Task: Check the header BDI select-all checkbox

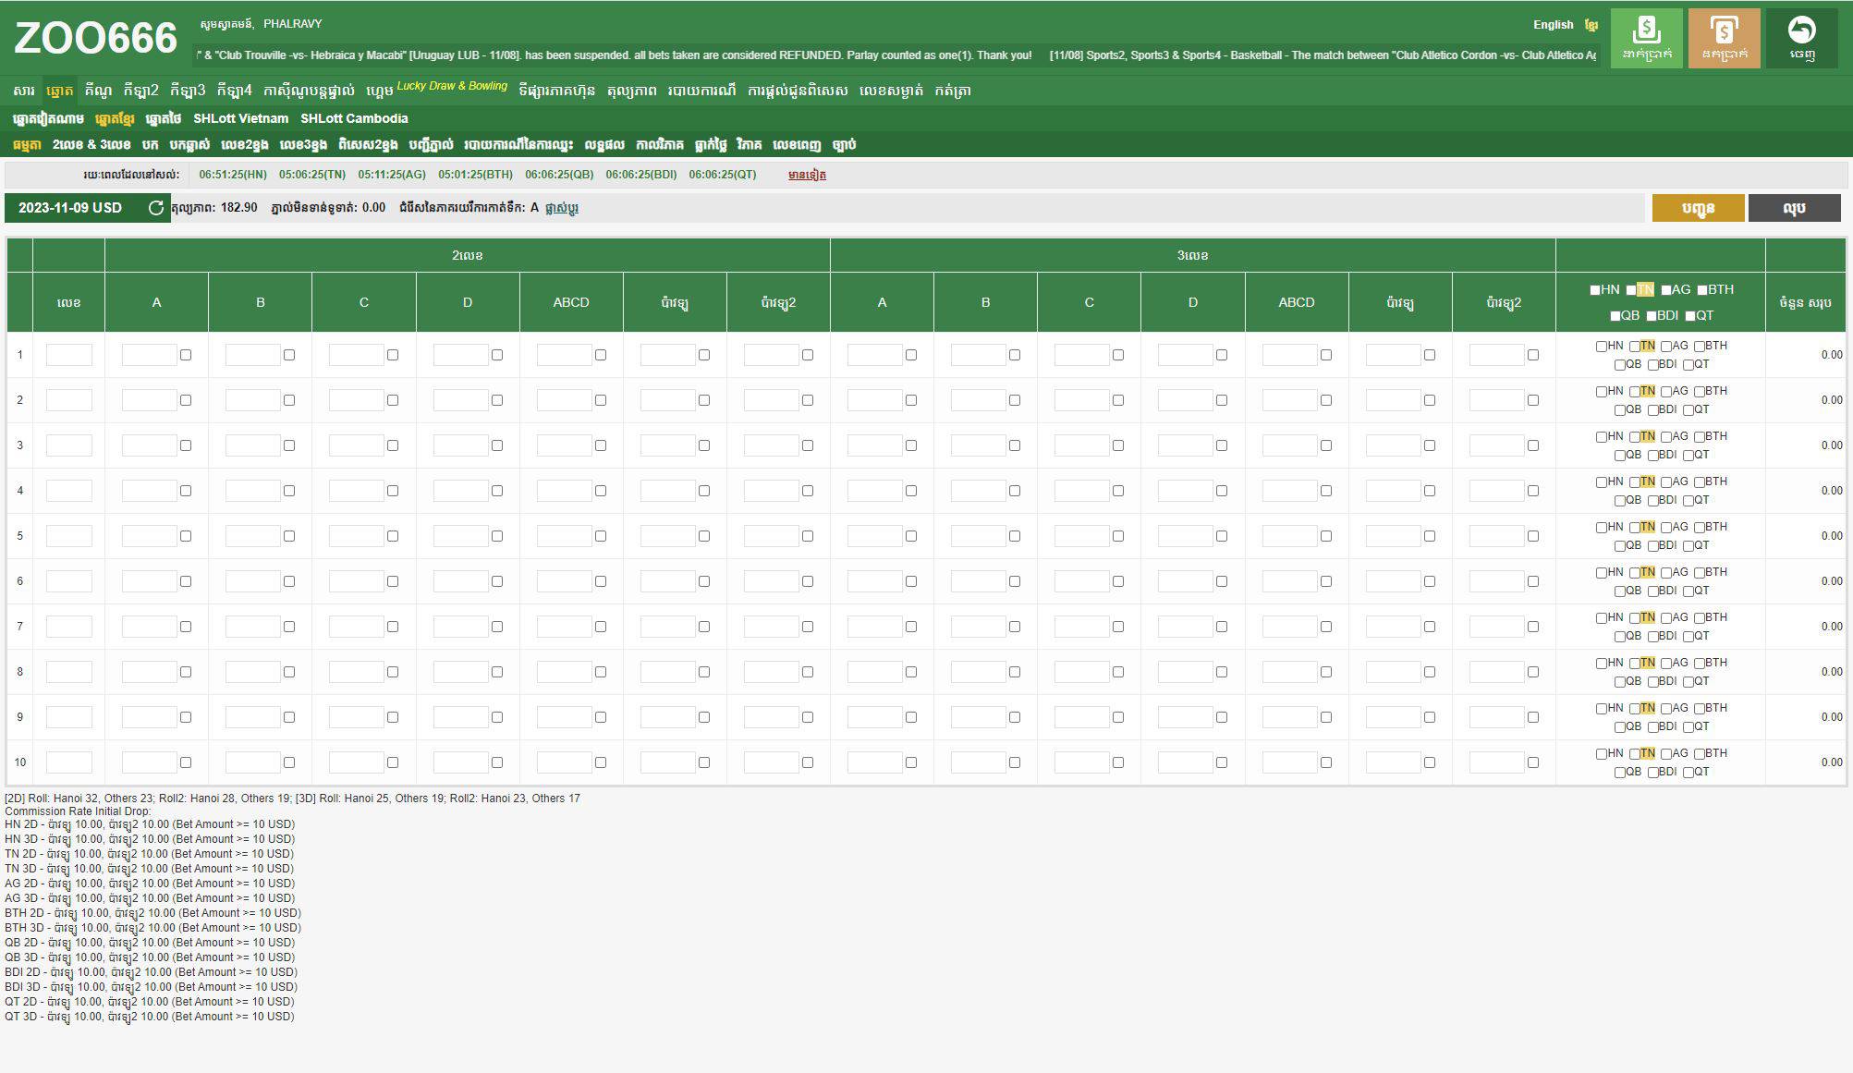Action: (x=1652, y=316)
